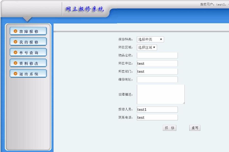Expand the 选择区域 area dropdown
This screenshot has width=229, height=152.
(147, 47)
